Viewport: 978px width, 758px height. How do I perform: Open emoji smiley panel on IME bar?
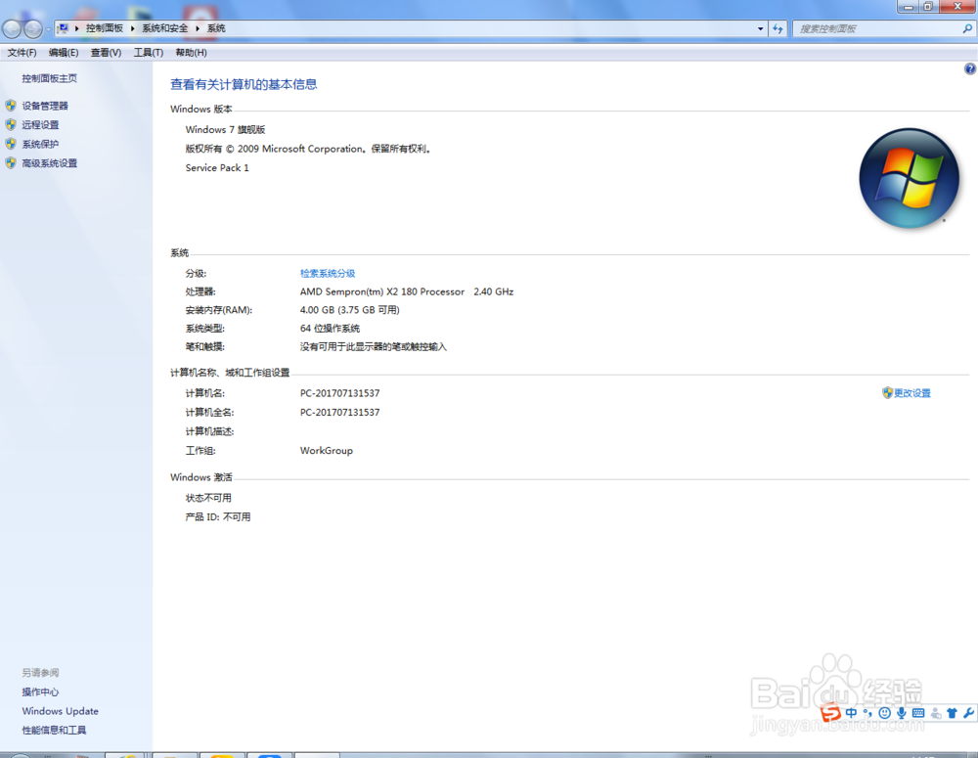(884, 712)
